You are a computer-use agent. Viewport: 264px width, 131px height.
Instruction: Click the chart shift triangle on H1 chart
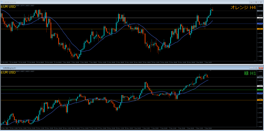tap(211, 70)
